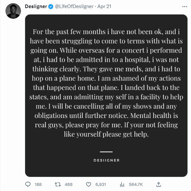The image size is (191, 191).
Task: Click the reply speech bubble icon
Action: click(28, 184)
